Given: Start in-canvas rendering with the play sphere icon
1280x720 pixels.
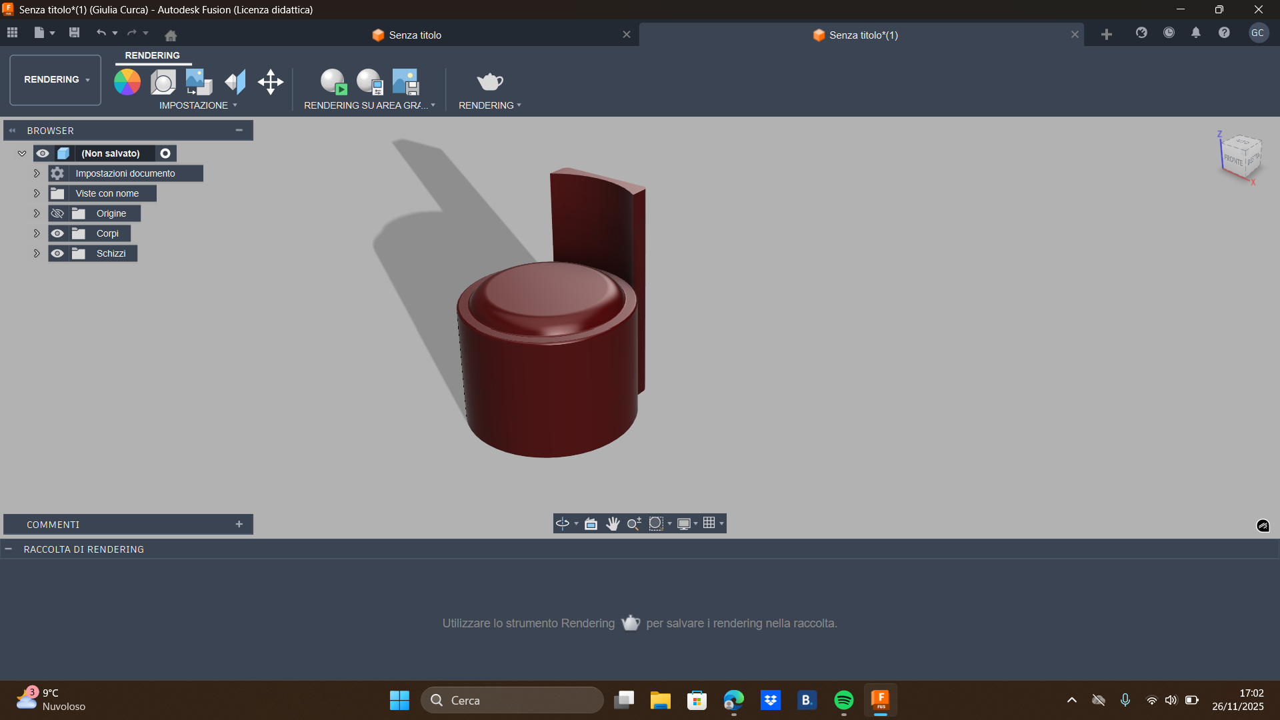Looking at the screenshot, I should 333,80.
